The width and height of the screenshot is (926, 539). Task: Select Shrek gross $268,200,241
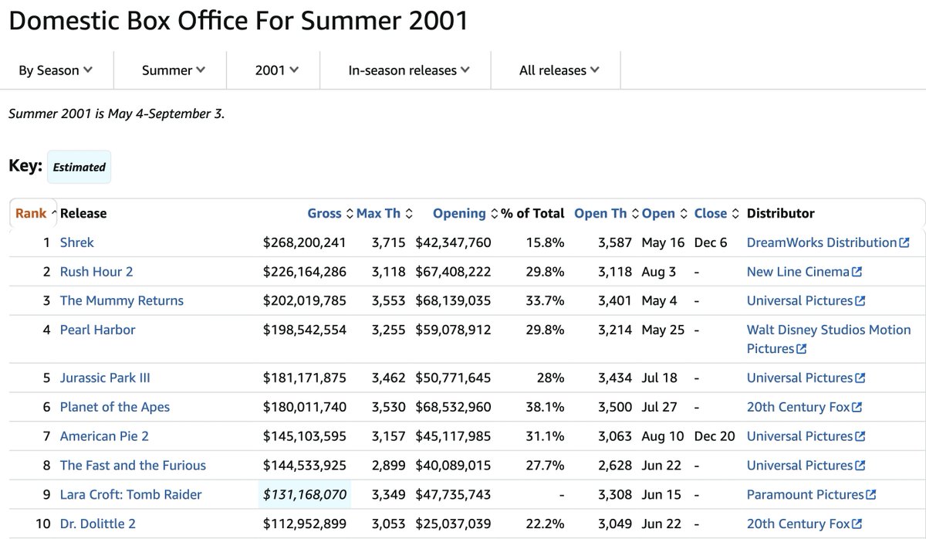[x=305, y=242]
